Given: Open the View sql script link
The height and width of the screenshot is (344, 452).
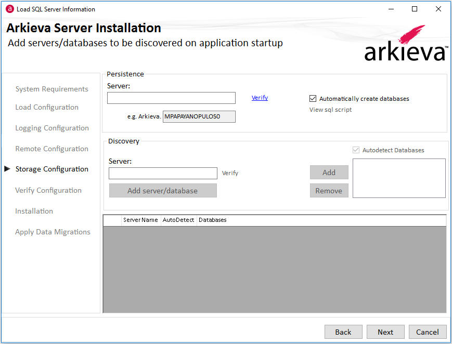Looking at the screenshot, I should 331,110.
